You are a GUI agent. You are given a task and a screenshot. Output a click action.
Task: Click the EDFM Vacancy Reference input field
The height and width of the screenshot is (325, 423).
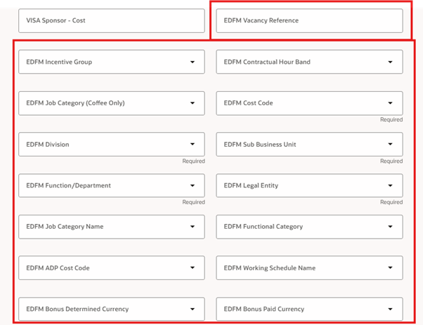click(309, 20)
